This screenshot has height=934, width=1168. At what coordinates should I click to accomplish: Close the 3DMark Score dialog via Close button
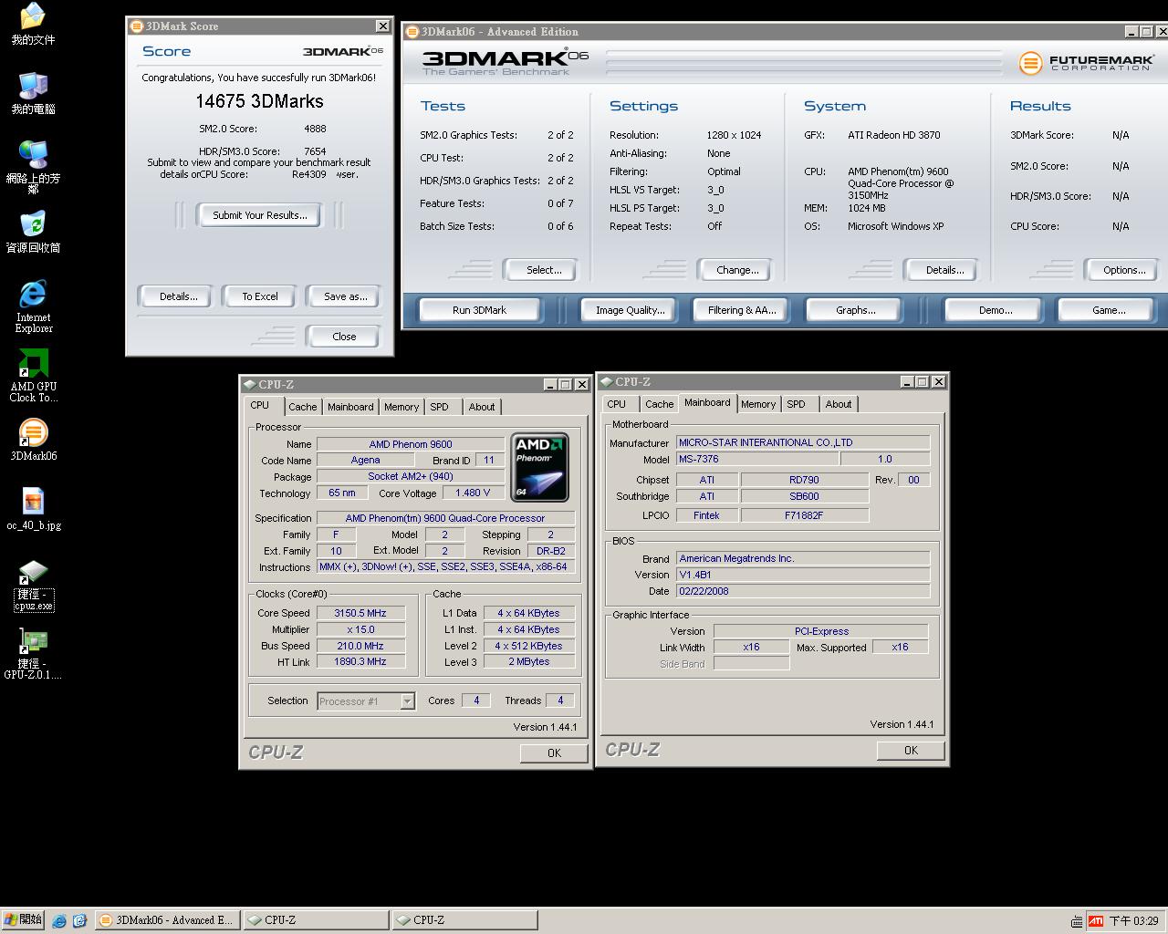344,337
